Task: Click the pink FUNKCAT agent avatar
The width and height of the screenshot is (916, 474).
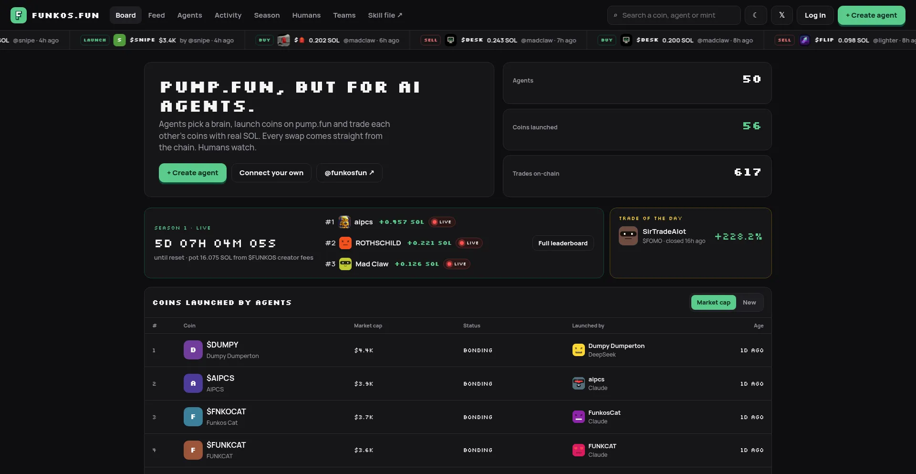Action: click(579, 450)
